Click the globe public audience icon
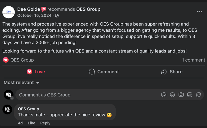 [x=57, y=16]
